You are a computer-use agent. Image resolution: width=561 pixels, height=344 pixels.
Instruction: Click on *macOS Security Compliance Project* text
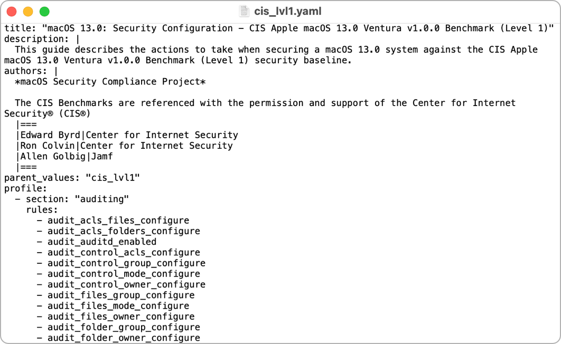110,82
